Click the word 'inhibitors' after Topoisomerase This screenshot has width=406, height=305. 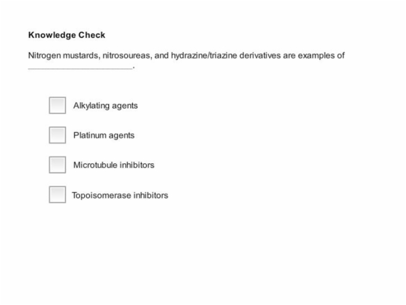click(151, 195)
